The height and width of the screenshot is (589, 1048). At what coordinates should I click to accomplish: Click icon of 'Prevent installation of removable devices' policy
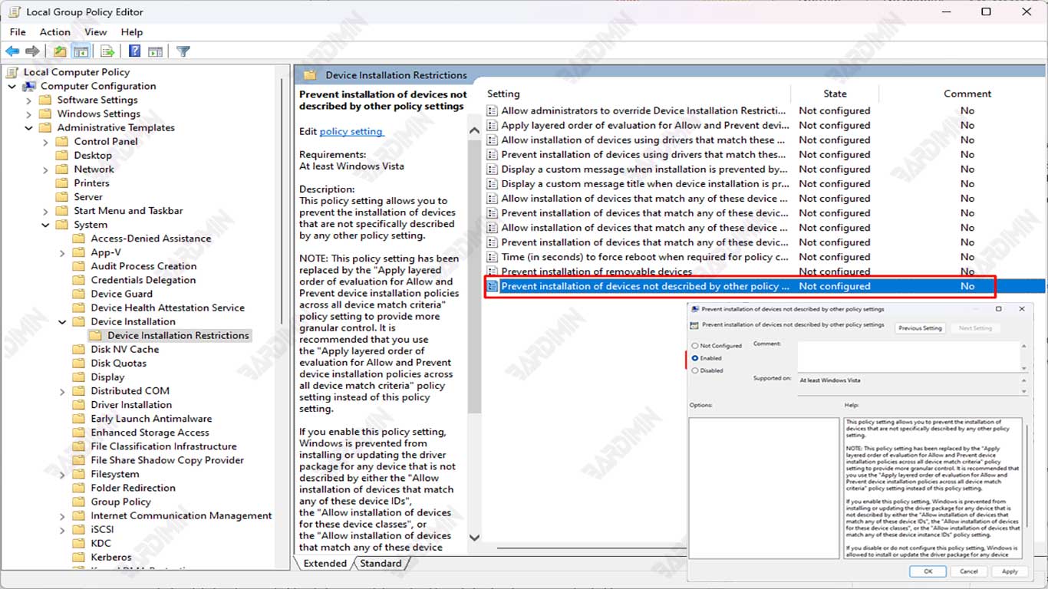[492, 271]
